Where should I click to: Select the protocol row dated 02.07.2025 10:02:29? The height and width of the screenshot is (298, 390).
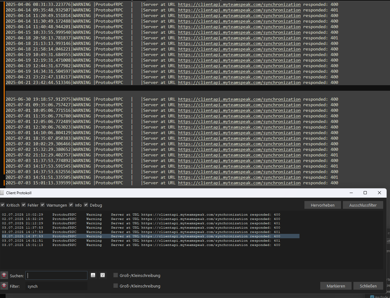point(150,215)
